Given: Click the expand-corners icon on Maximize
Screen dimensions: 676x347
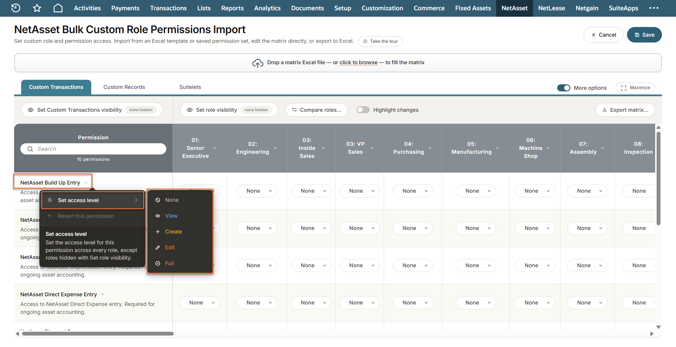Looking at the screenshot, I should (624, 88).
